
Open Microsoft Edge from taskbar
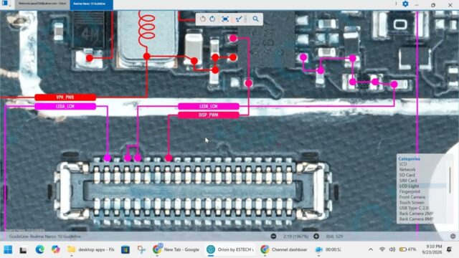pyautogui.click(x=40, y=249)
